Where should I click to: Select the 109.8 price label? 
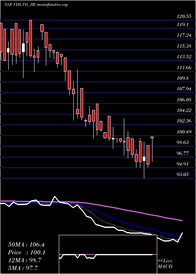[x=183, y=78]
